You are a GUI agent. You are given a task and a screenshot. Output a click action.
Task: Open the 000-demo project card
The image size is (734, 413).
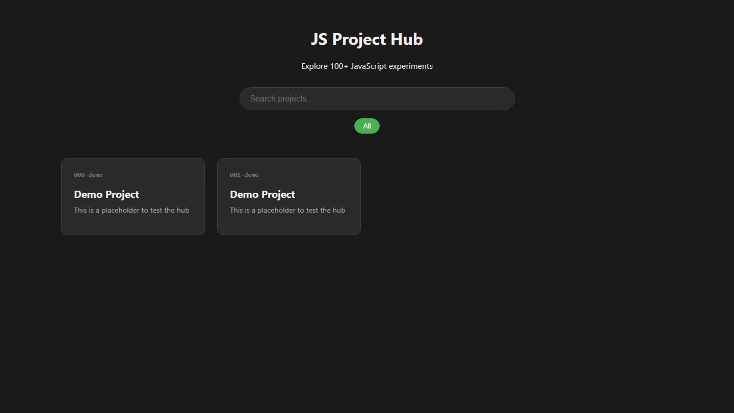[x=133, y=196]
